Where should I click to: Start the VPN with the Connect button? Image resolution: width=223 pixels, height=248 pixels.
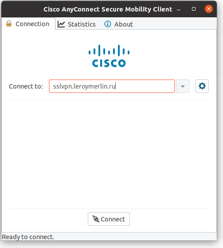tap(109, 219)
